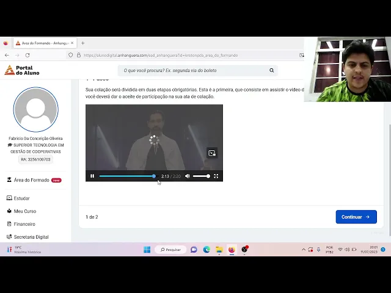Select the Área do Formando tab
Viewport: 391px width, 293px height.
coord(45,43)
